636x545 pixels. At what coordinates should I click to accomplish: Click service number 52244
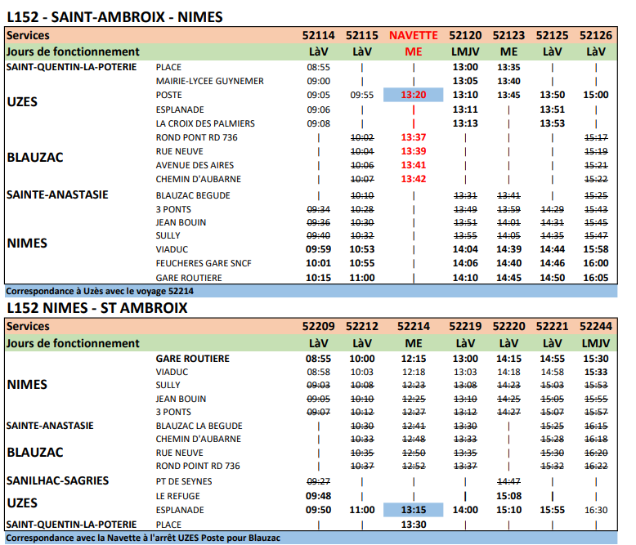(x=596, y=327)
